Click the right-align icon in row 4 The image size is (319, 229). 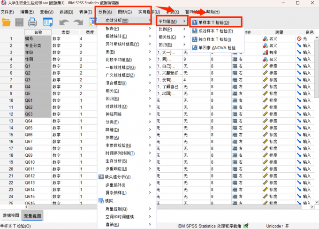(235, 59)
